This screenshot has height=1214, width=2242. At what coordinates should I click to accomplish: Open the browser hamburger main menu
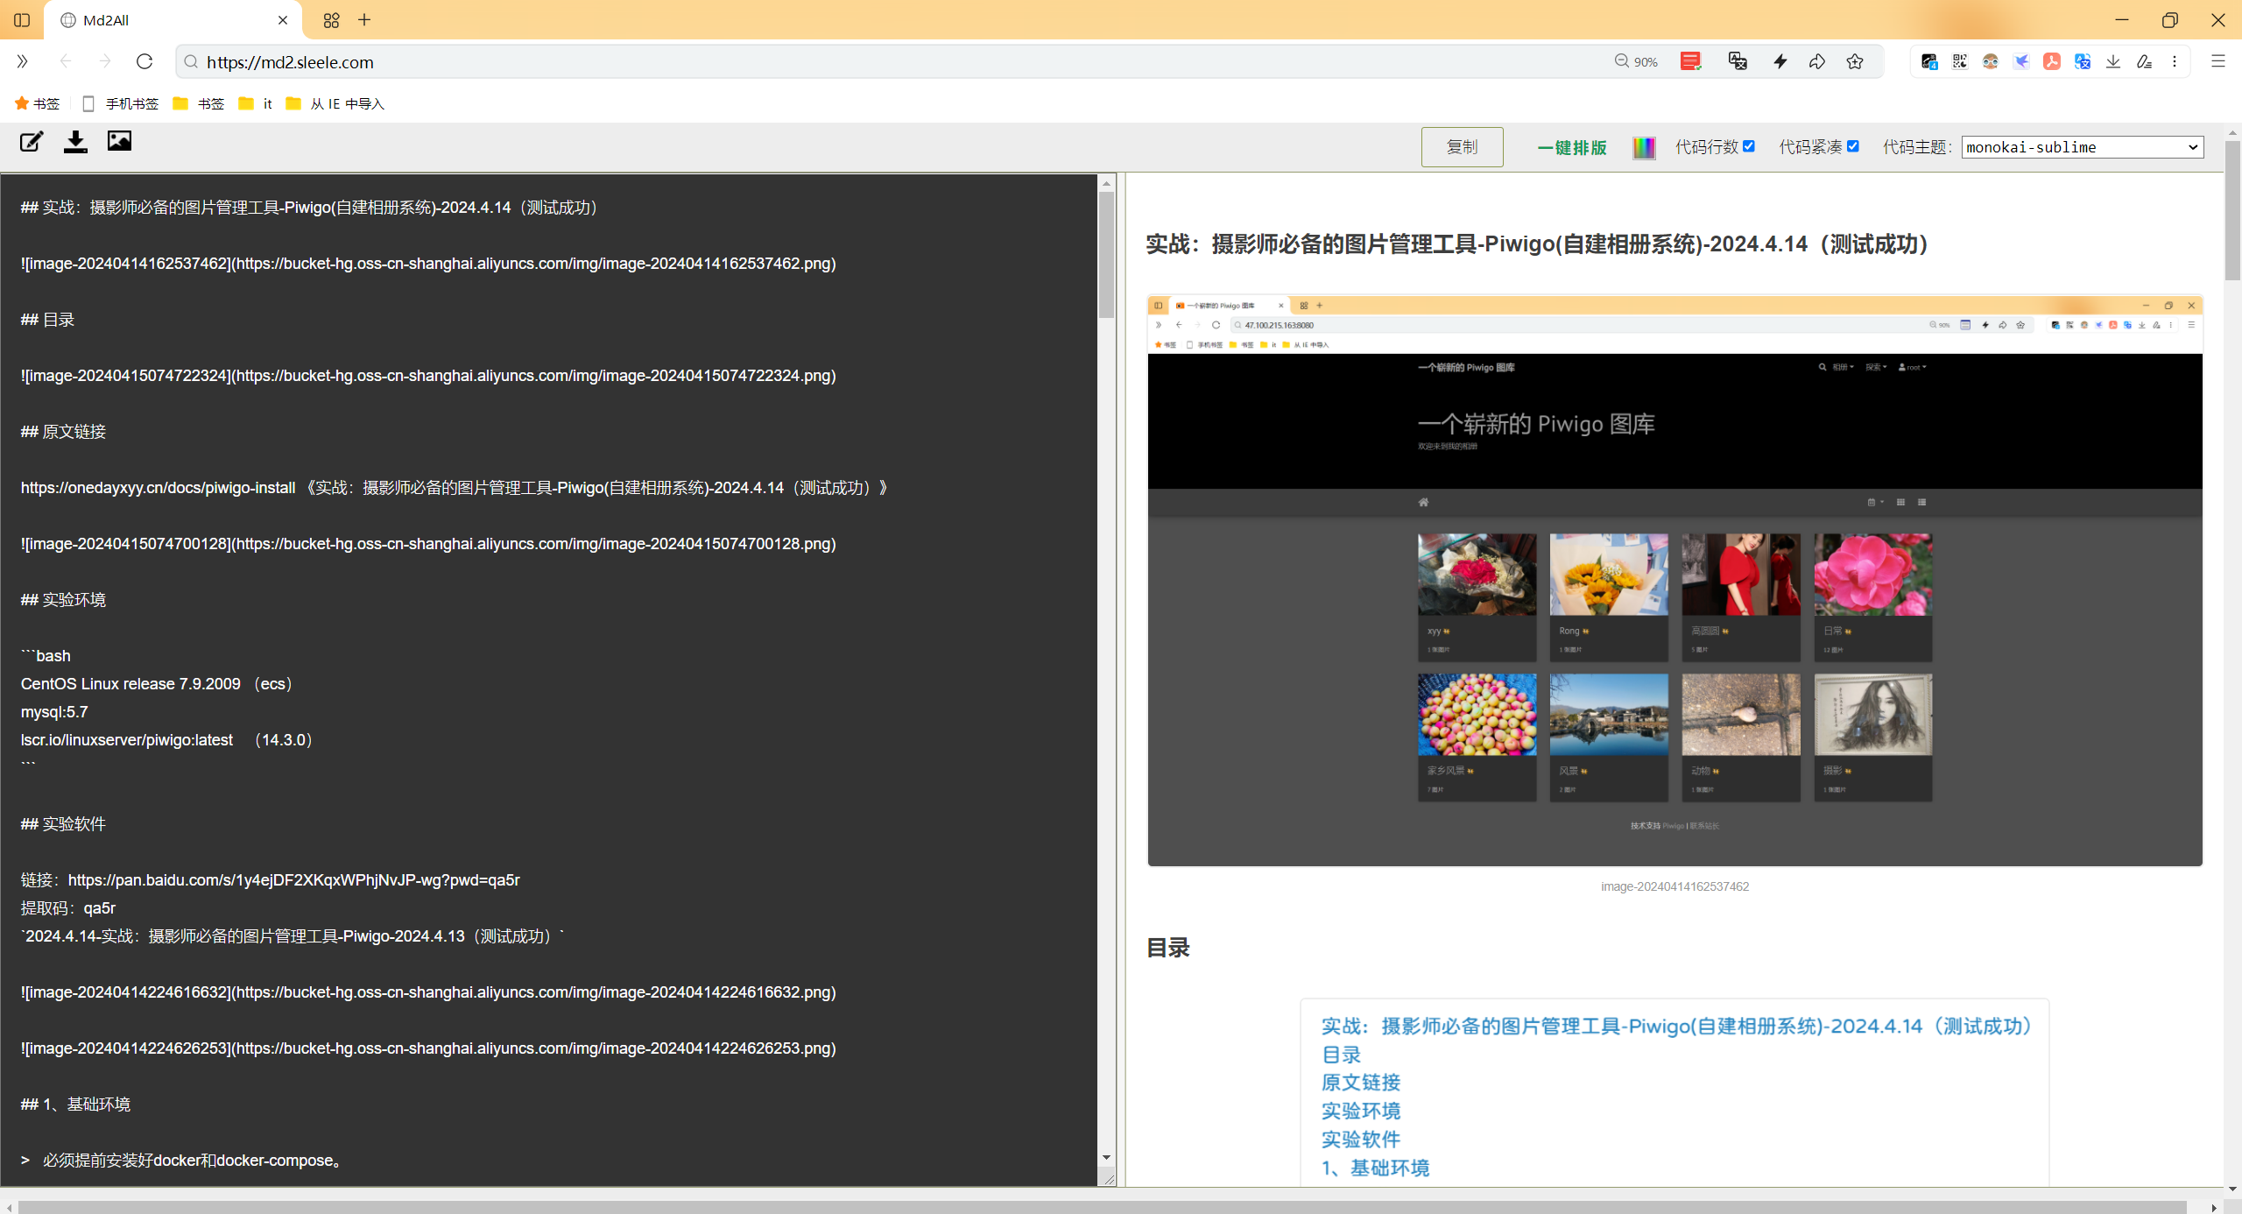point(2218,61)
